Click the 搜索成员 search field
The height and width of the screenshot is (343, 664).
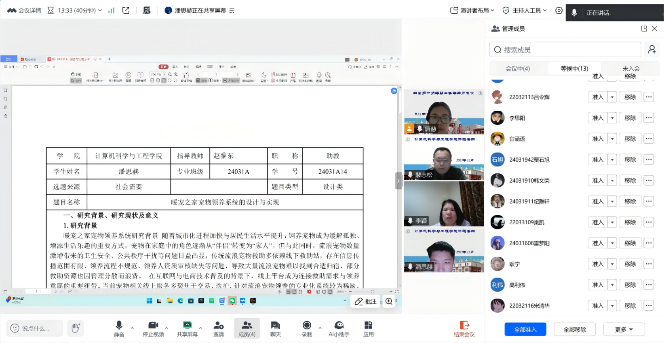(x=565, y=50)
